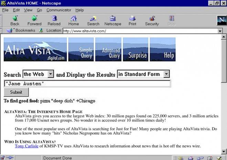Open Discussions newsgroups component bar icon
Viewport: 227px width, 160px height.
click(200, 158)
